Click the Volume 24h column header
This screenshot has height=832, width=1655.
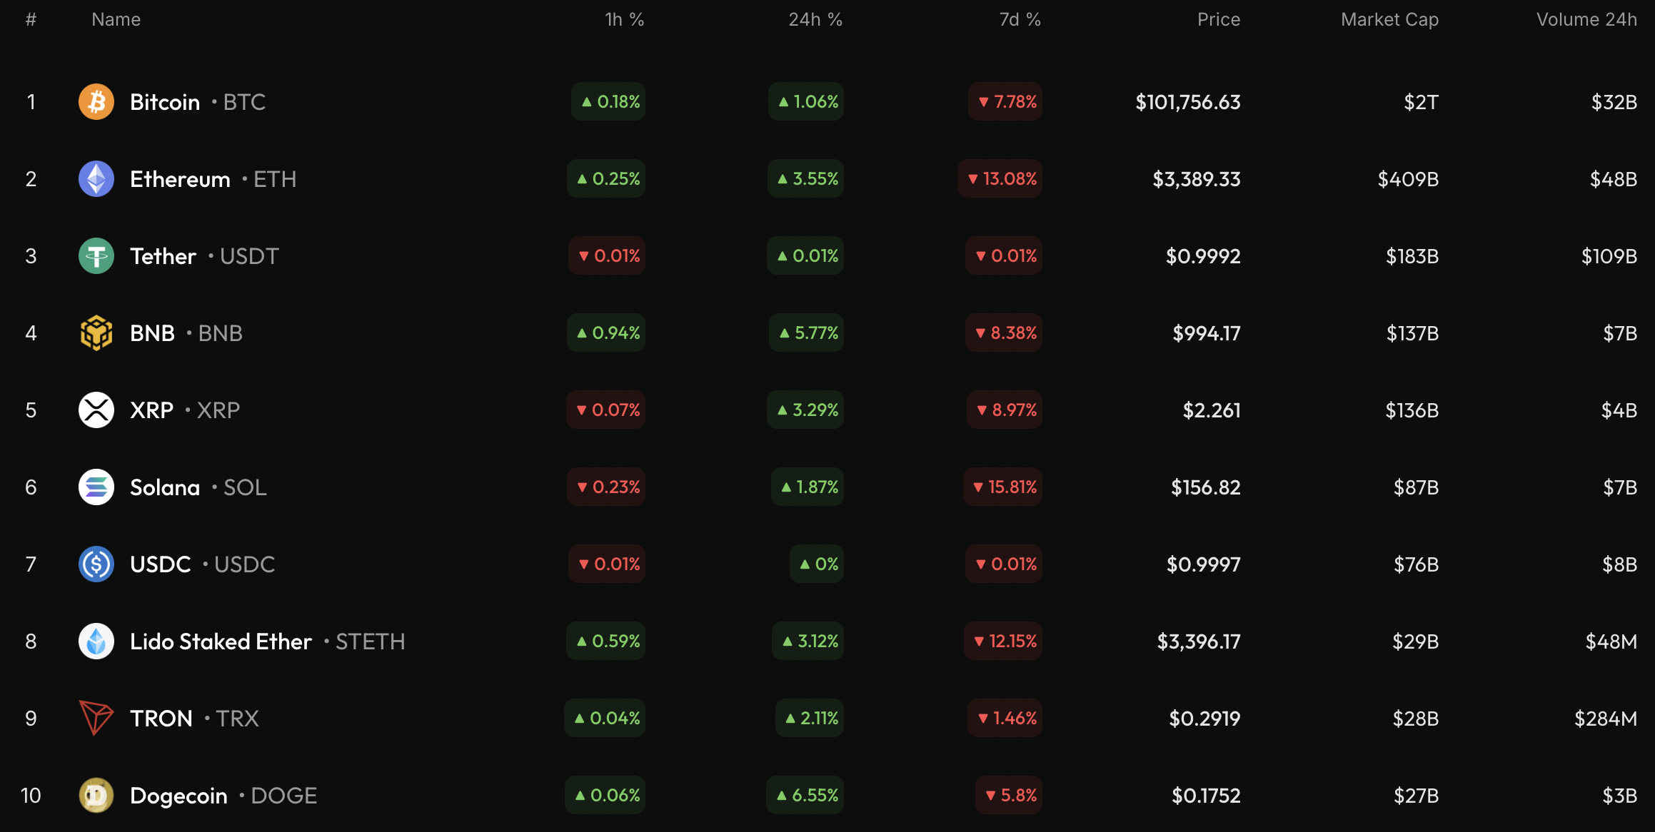[x=1586, y=19]
